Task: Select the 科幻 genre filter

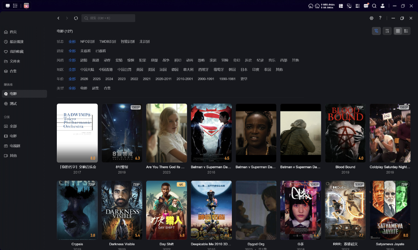Action: (x=178, y=60)
